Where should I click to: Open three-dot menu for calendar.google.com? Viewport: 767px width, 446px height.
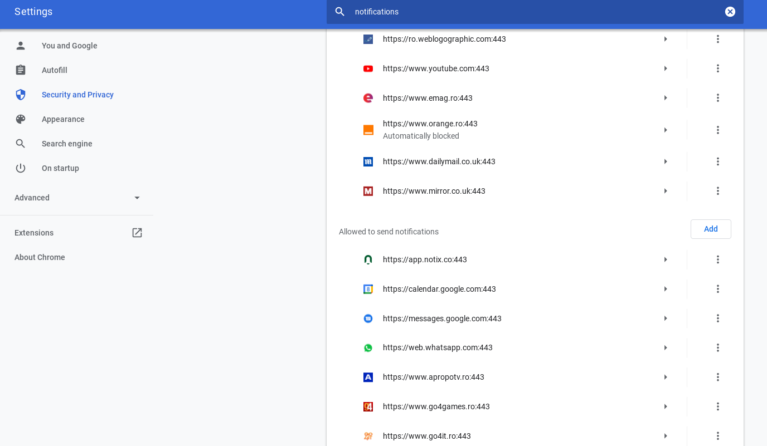tap(718, 289)
